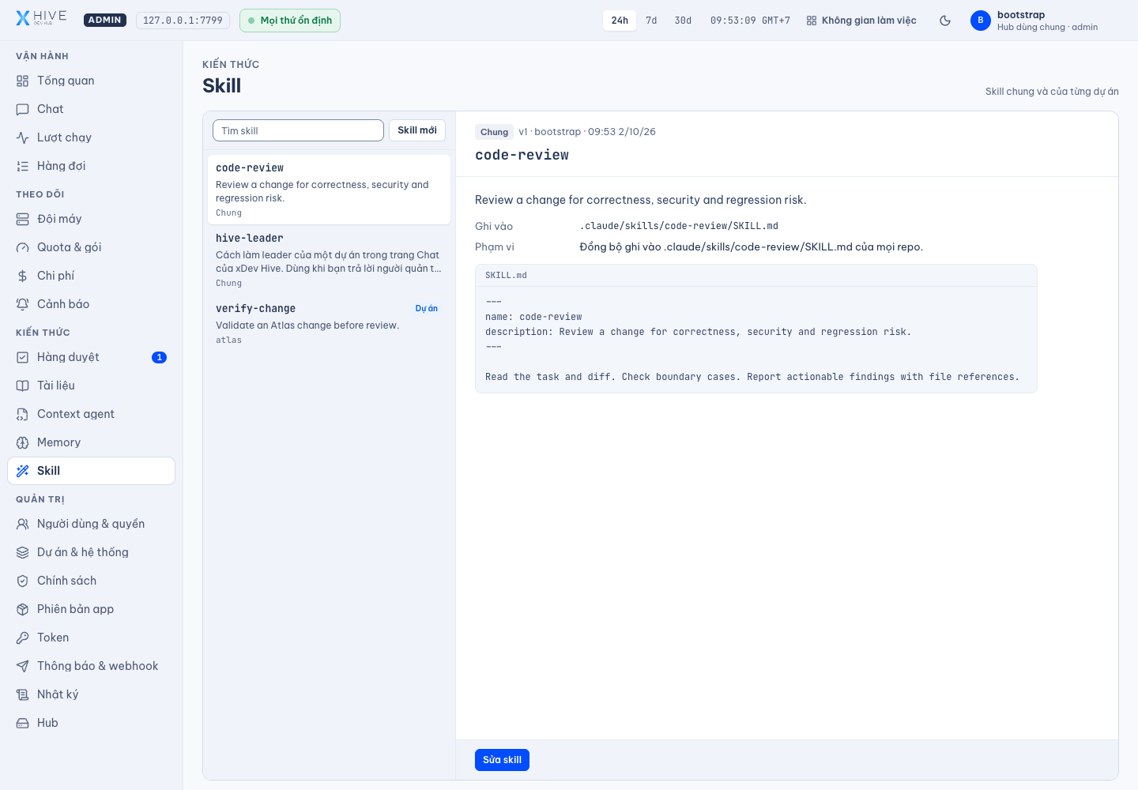Image resolution: width=1138 pixels, height=790 pixels.
Task: Select the 7d time range
Action: click(651, 21)
